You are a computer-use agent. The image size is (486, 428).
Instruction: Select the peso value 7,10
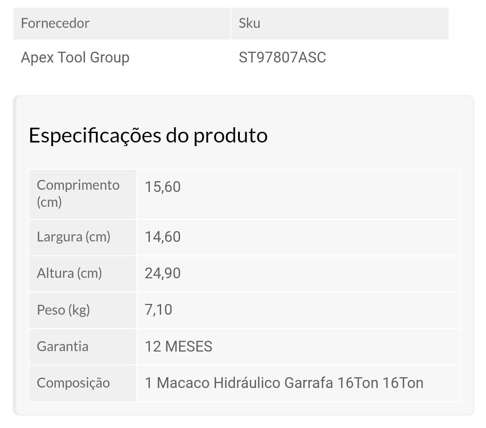[x=158, y=310]
